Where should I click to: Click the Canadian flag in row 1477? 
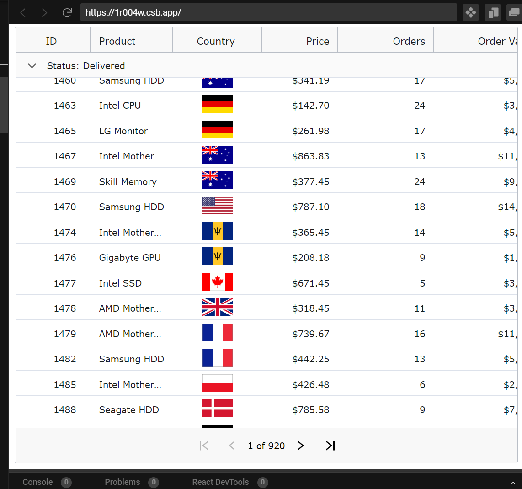tap(218, 282)
